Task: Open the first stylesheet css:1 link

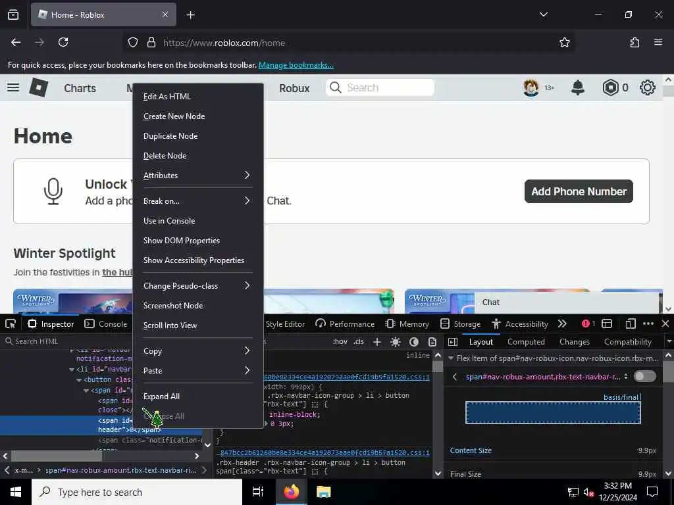Action: point(346,377)
